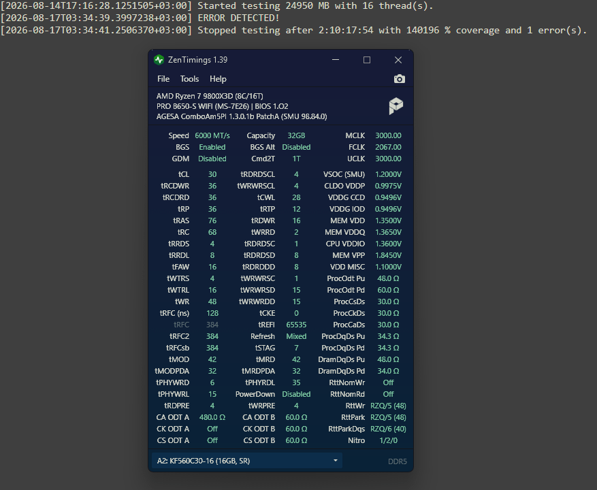The width and height of the screenshot is (597, 490).
Task: Open the Help menu
Action: pyautogui.click(x=218, y=79)
